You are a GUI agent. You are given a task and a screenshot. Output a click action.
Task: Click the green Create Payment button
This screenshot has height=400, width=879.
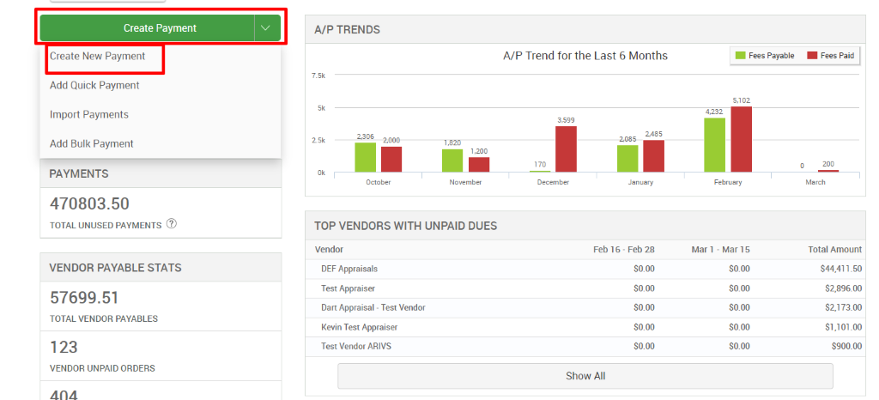(x=147, y=28)
